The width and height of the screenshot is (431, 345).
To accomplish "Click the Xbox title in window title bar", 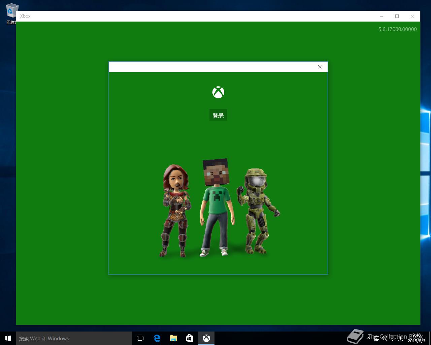I will 25,16.
